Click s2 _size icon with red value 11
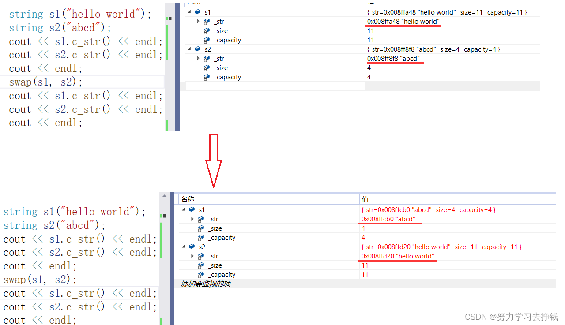This screenshot has height=325, width=565. click(x=201, y=265)
